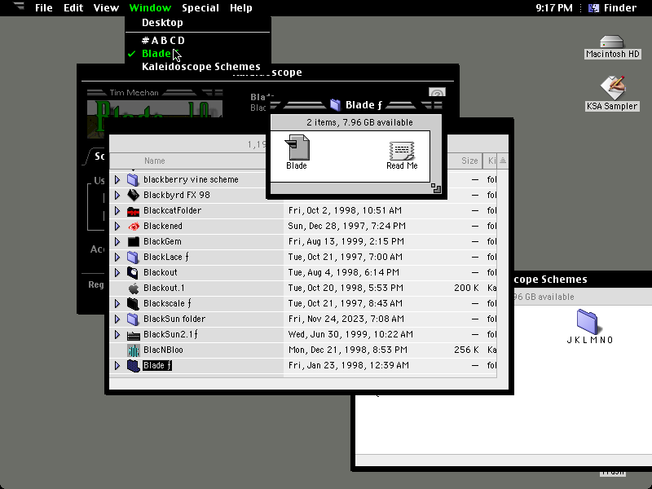Select BlacNBloo size 256 K
The height and width of the screenshot is (489, 652).
coord(466,350)
